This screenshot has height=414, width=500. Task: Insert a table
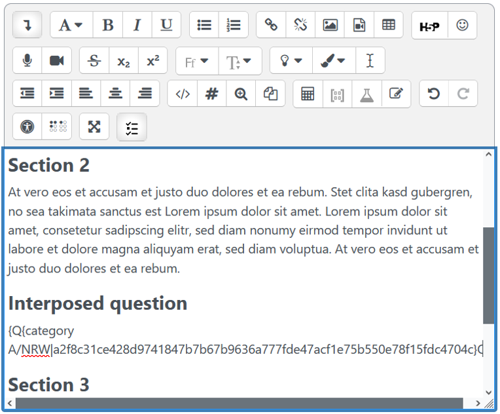pyautogui.click(x=389, y=26)
